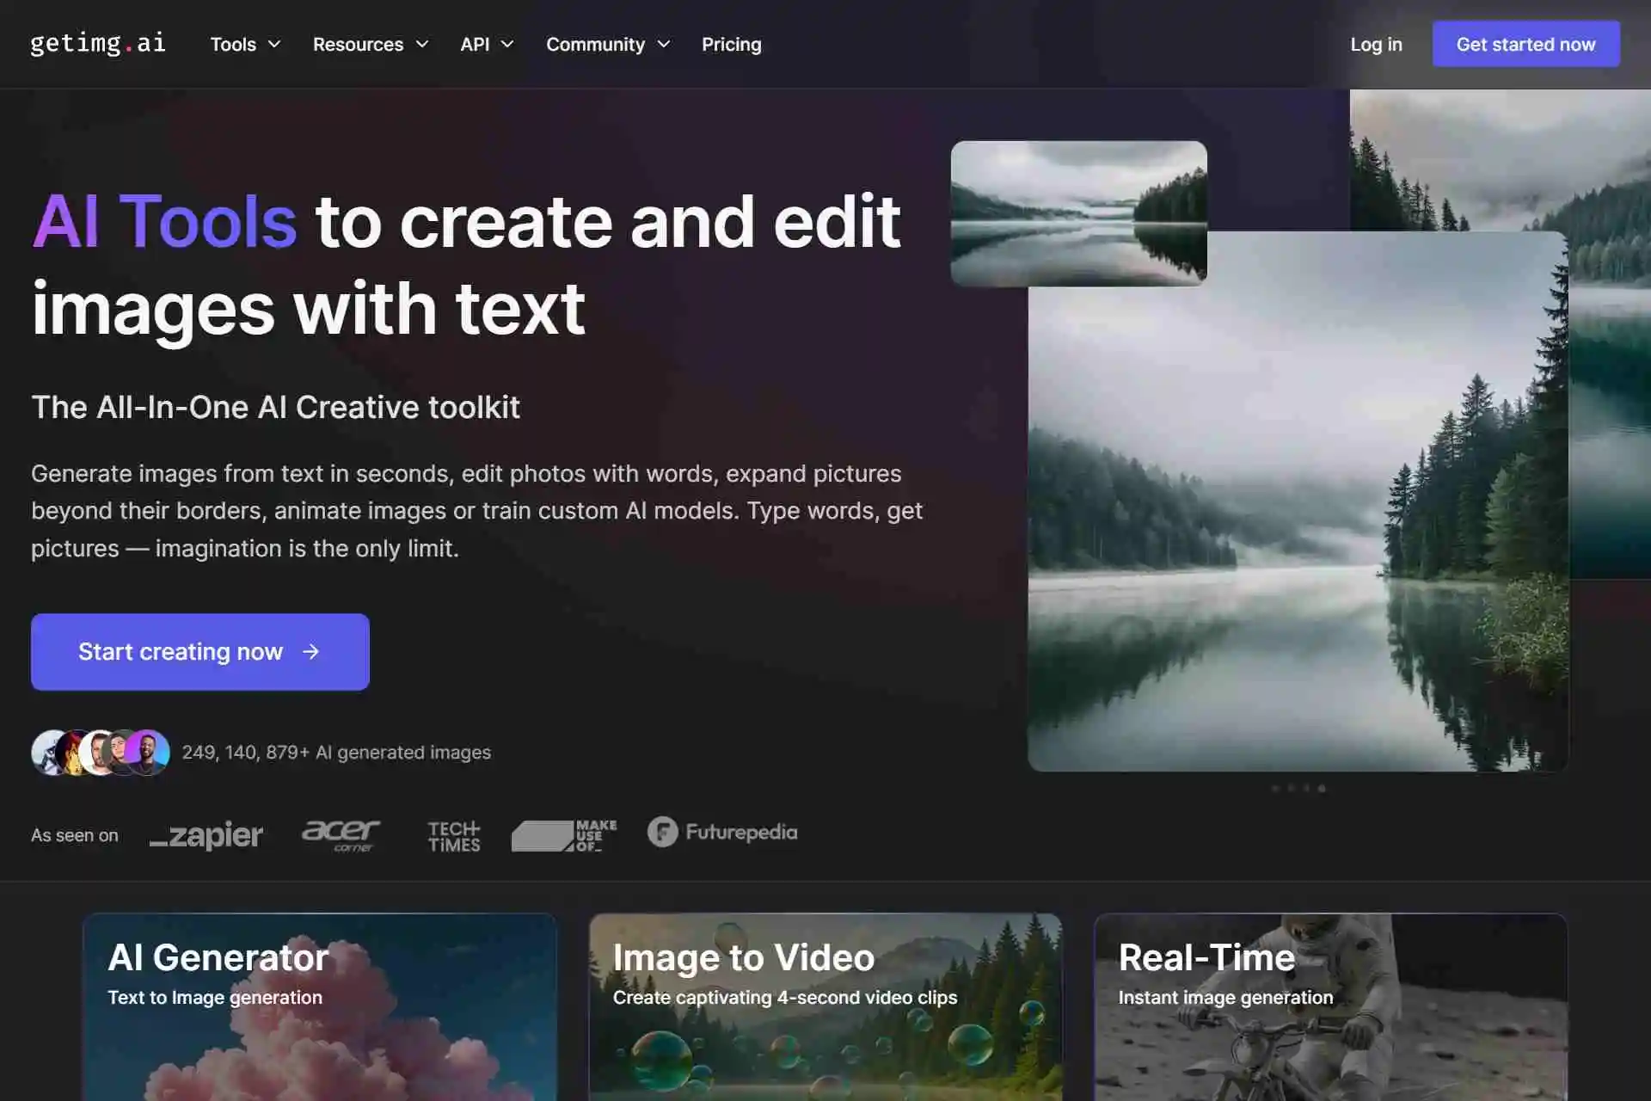Click the Get started now button

[x=1525, y=44]
